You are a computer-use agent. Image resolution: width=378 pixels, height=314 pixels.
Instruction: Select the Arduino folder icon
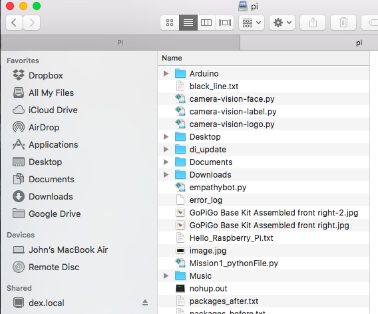[180, 73]
